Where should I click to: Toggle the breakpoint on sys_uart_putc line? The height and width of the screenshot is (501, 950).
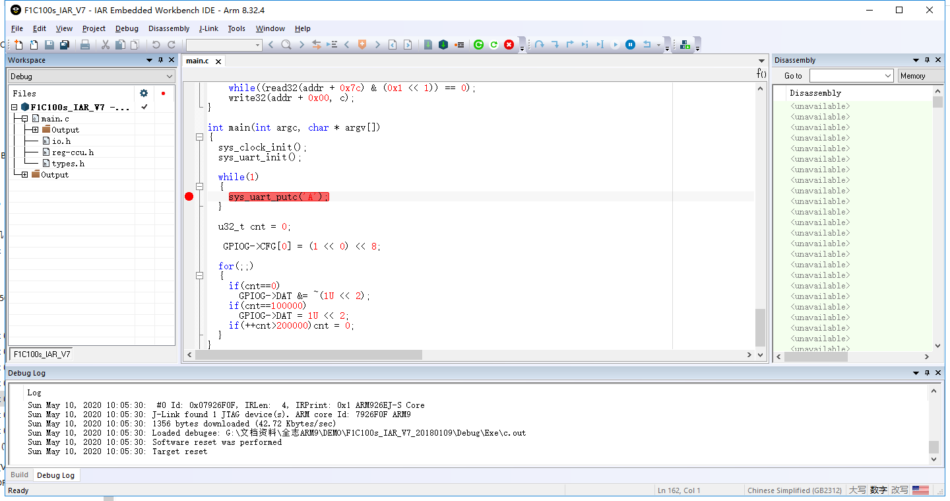(x=189, y=197)
